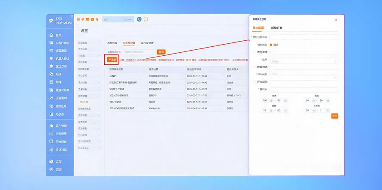Image resolution: width=382 pixels, height=190 pixels.
Task: Focus the 基础分 input field
Action: (304, 90)
